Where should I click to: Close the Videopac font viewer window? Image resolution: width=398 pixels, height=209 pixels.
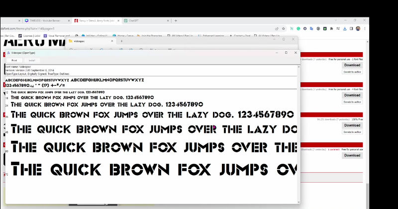pyautogui.click(x=296, y=53)
